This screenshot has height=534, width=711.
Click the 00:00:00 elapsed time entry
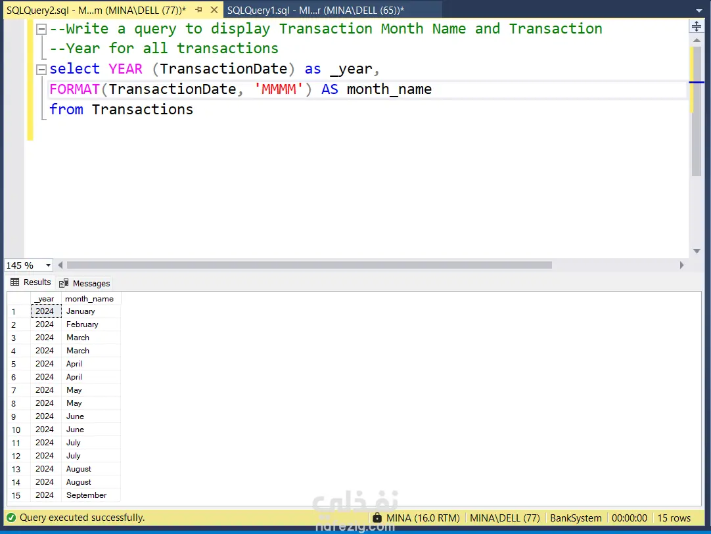tap(629, 518)
